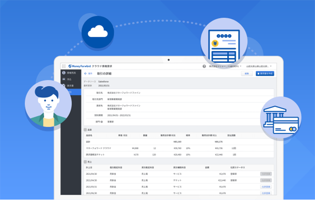Select the highlighted 取引 sidebar item
The width and height of the screenshot is (315, 200).
point(68,92)
